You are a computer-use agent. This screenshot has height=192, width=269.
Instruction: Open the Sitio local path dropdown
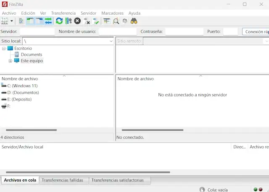111,41
